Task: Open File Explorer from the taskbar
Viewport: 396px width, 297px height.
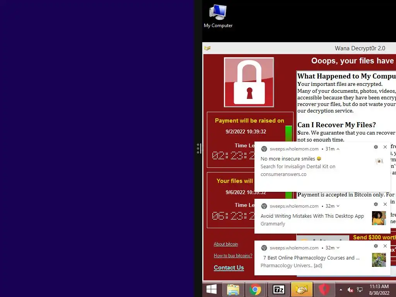Action: pos(233,289)
